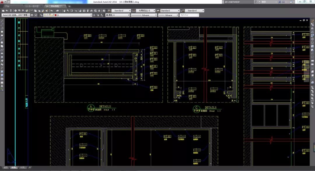Open the AutoCAD workspace dropdown
The image size is (315, 171).
click(16, 15)
